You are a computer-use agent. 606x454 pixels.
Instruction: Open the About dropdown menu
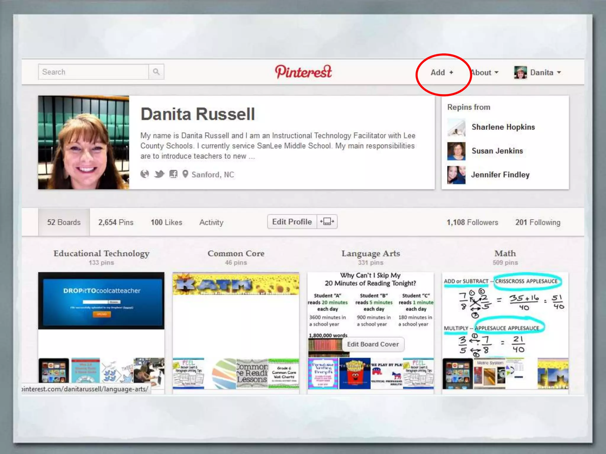click(x=484, y=73)
